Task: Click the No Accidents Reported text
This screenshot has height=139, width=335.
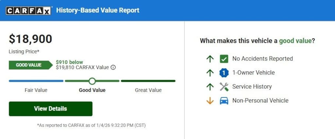Action: [262, 59]
